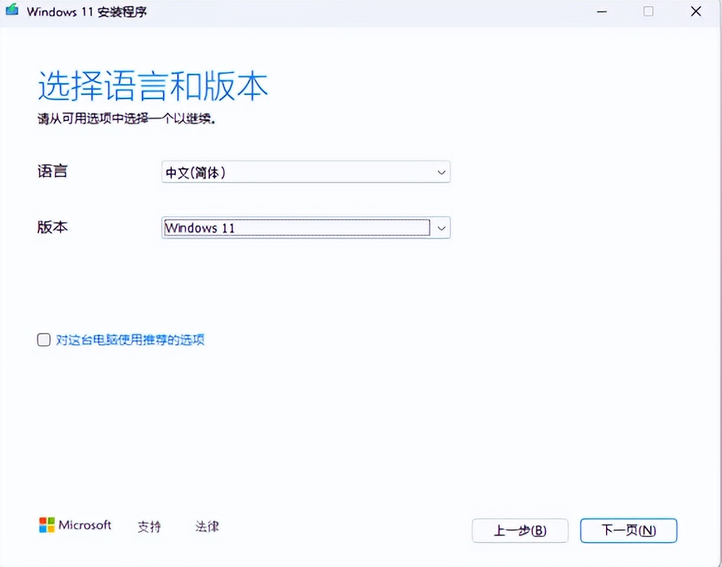Click the 下一页(N) button
This screenshot has width=722, height=567.
point(628,530)
